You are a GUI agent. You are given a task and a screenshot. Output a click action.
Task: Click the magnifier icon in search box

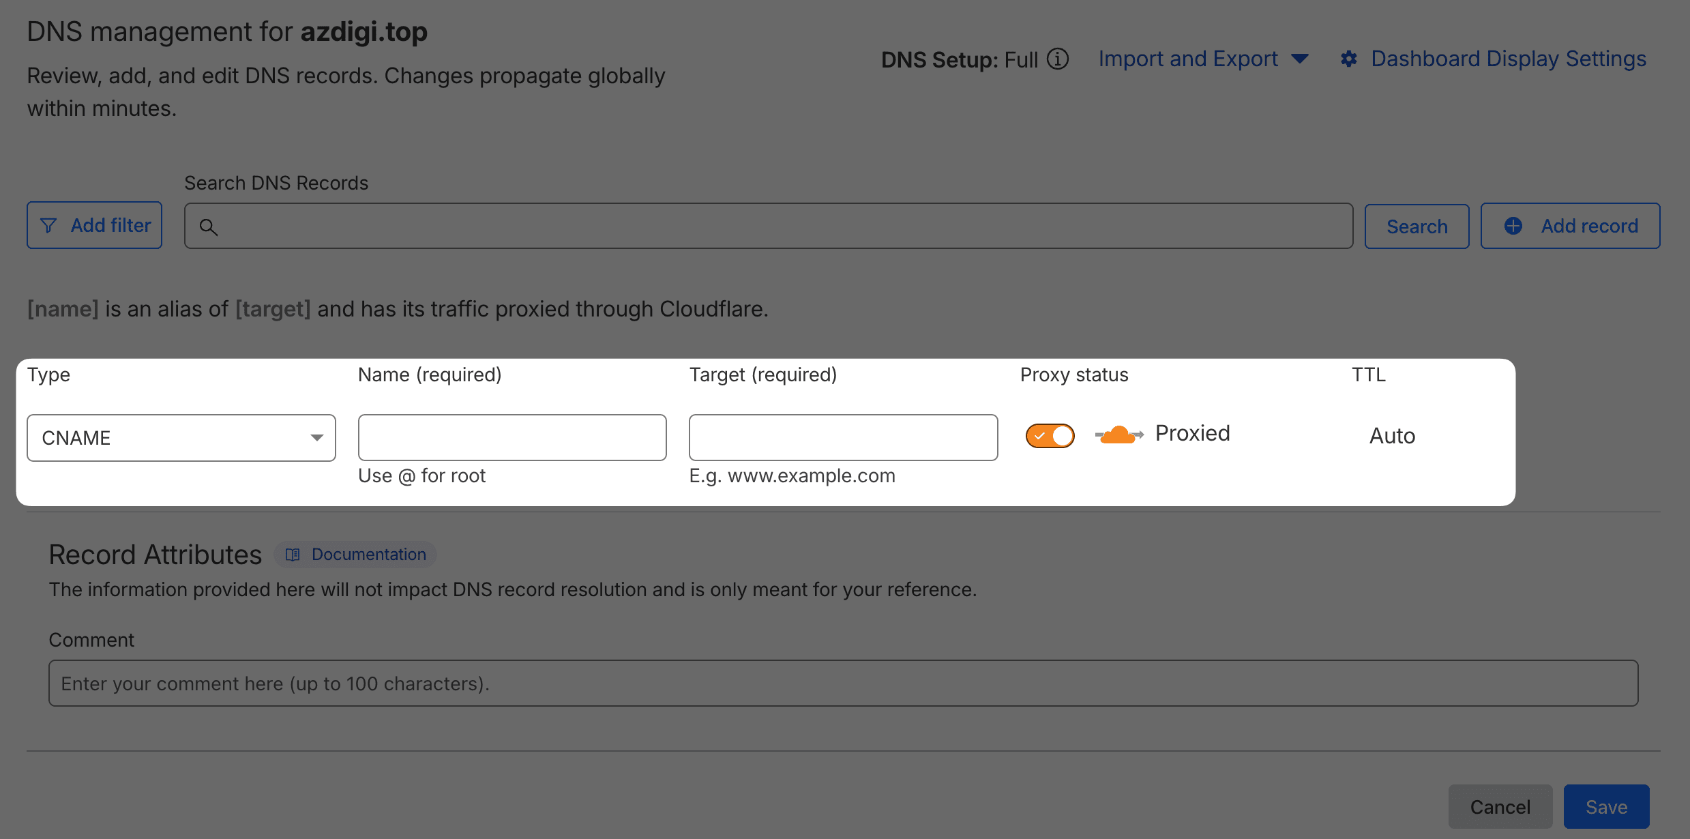(209, 227)
